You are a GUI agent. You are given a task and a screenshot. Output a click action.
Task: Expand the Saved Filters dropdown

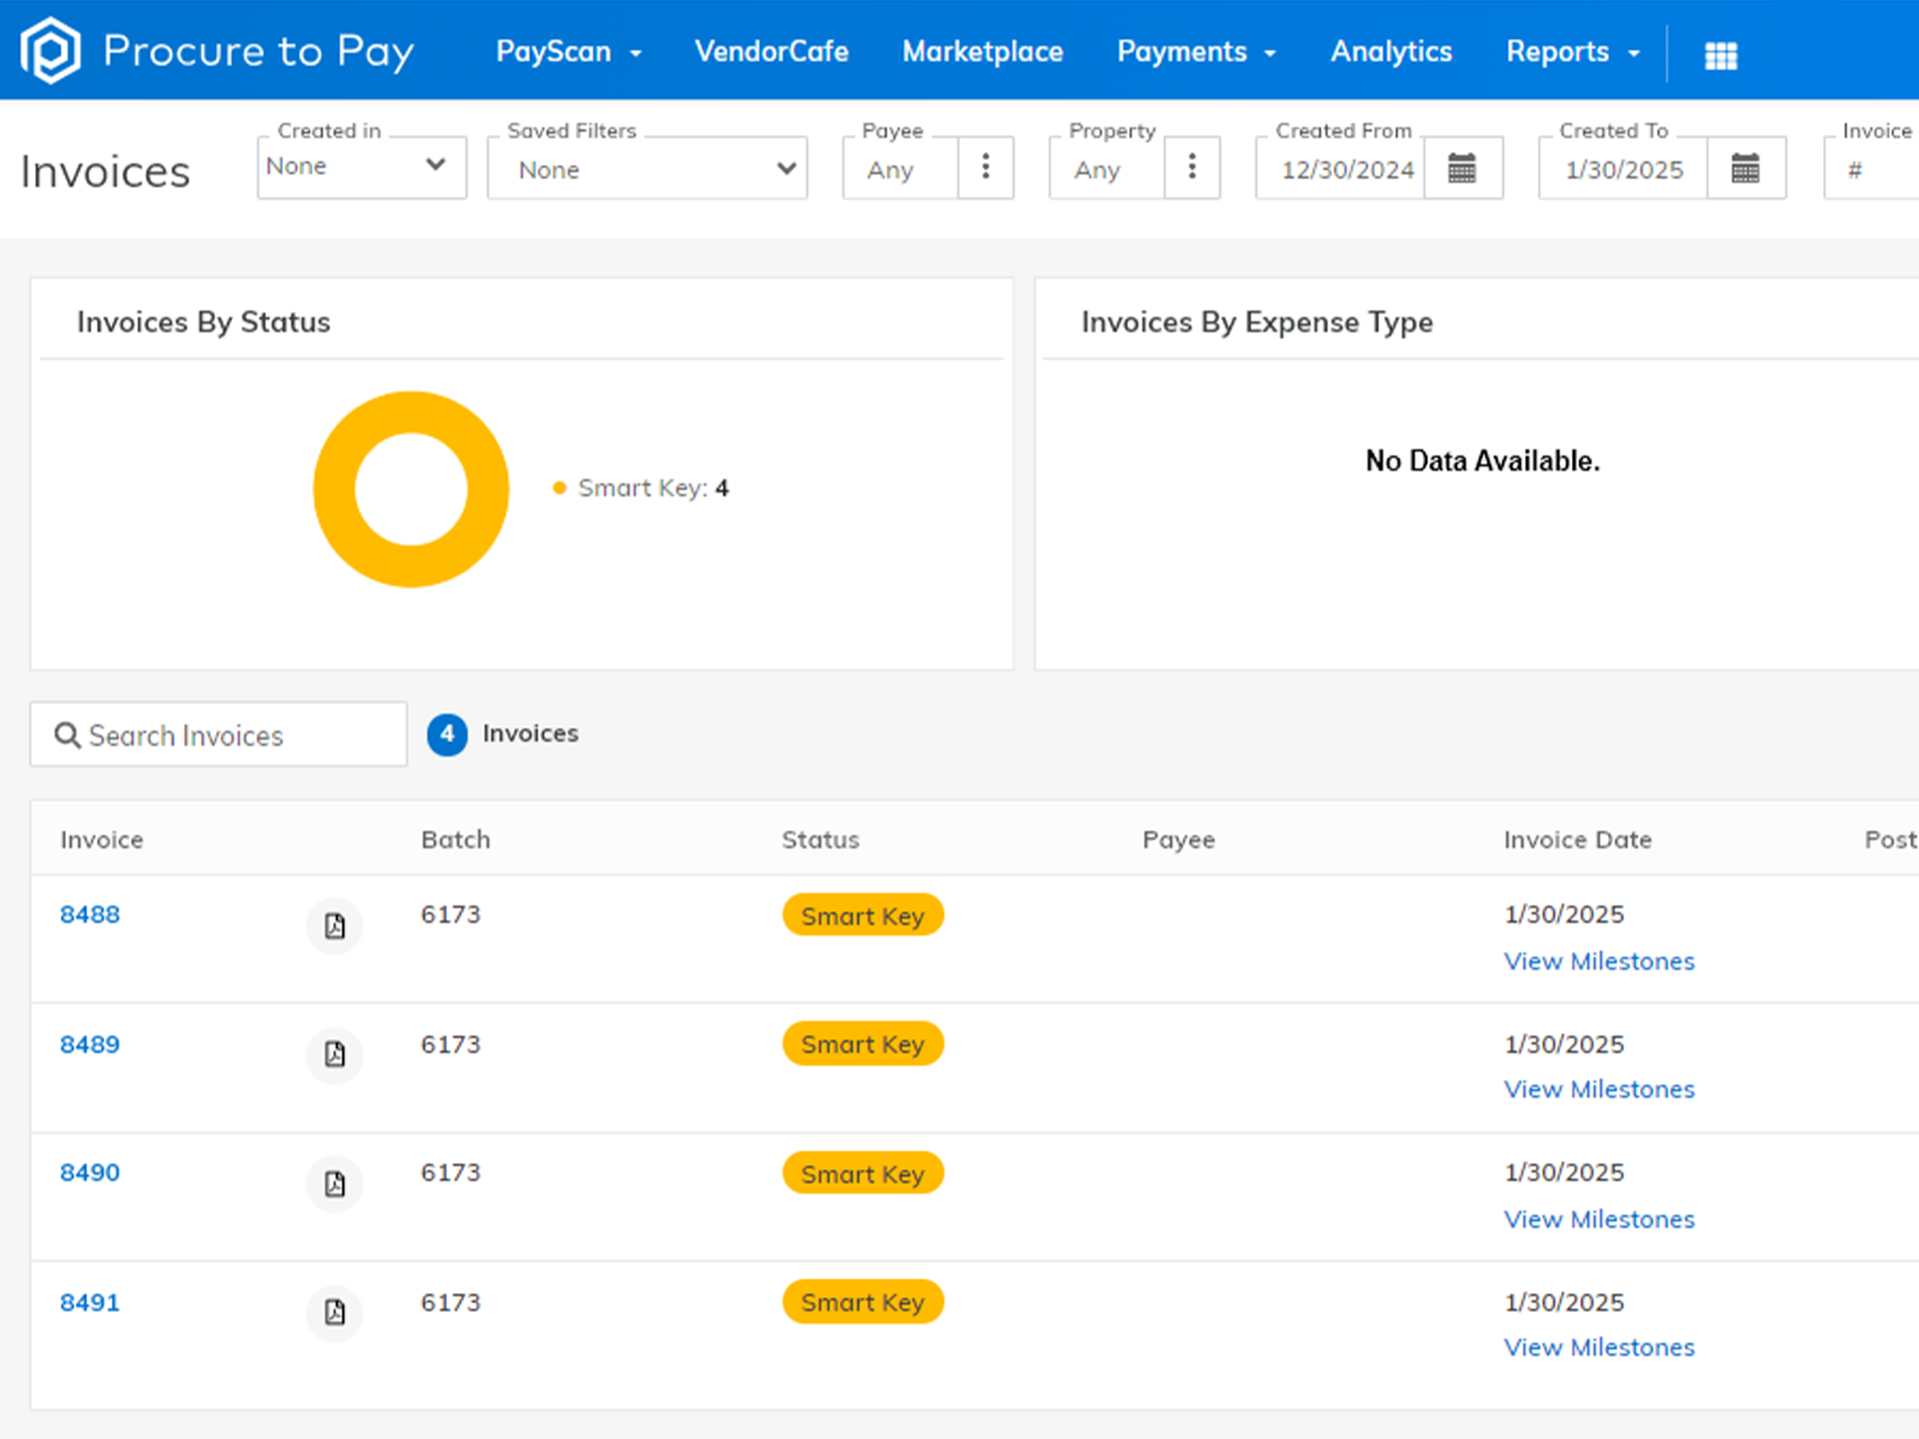647,169
